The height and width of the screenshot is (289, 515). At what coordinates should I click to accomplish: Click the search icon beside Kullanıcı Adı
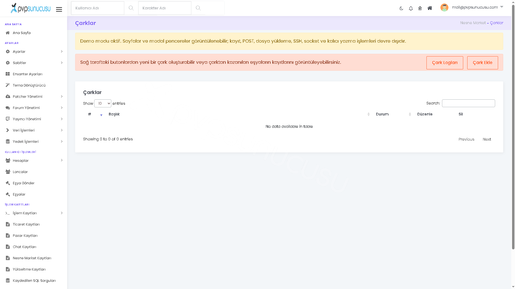131,8
